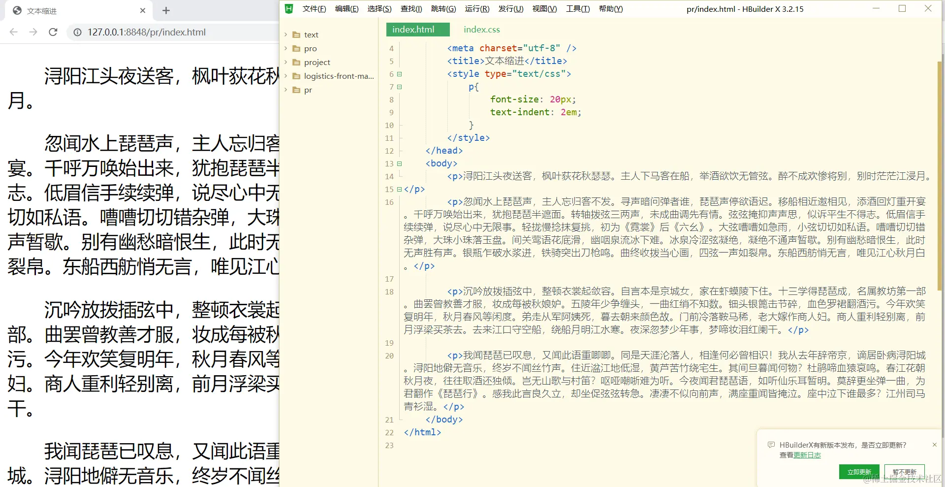Click the closing </body> tag
This screenshot has width=945, height=487.
point(444,420)
